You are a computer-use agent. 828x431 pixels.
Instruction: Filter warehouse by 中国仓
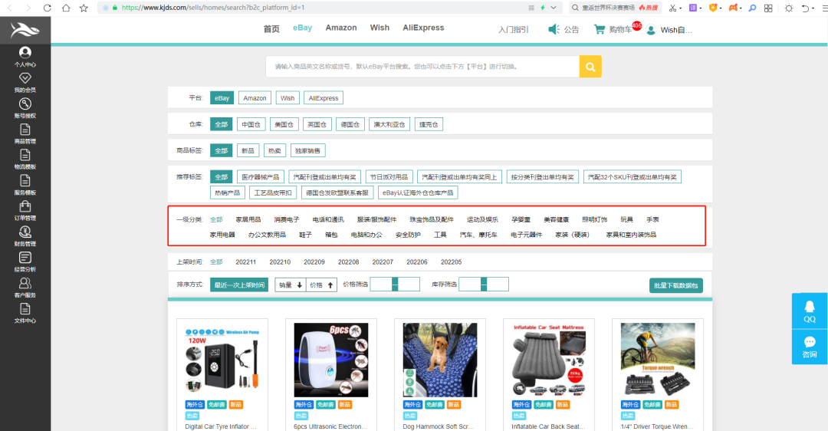251,125
